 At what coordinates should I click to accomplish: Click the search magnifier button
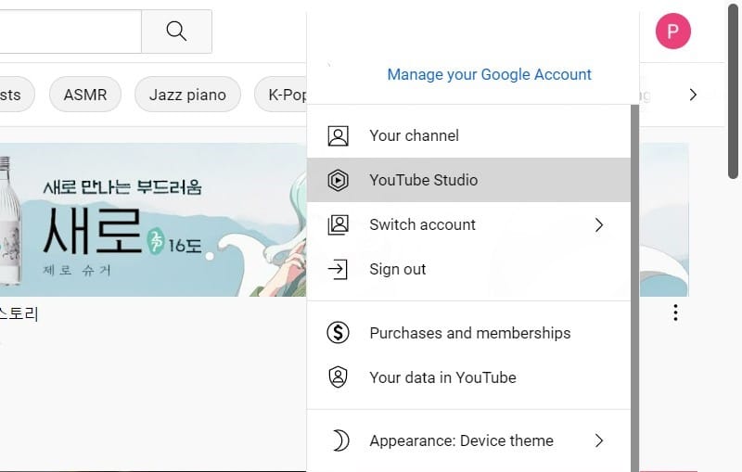tap(176, 32)
